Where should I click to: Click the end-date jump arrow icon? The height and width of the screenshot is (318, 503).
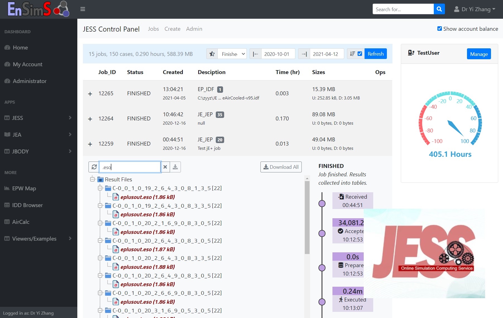(304, 54)
